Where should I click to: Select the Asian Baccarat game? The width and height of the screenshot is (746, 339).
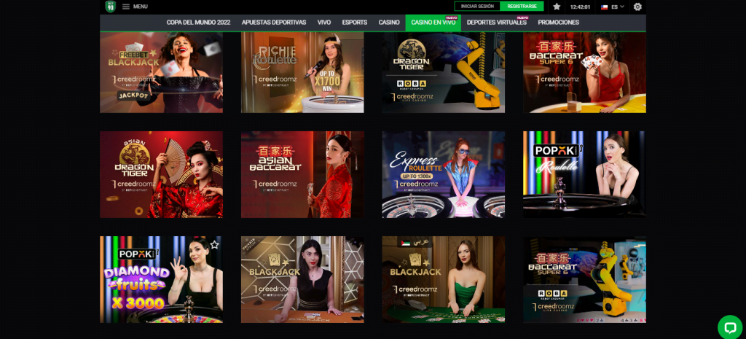tap(302, 174)
